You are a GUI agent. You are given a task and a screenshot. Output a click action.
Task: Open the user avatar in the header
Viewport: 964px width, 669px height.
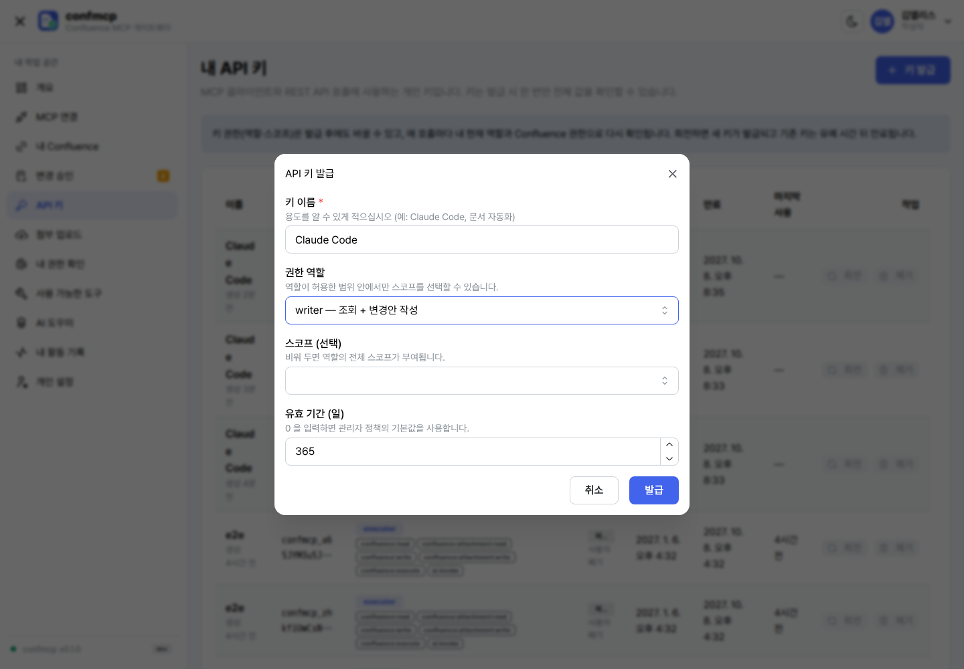[x=882, y=21]
